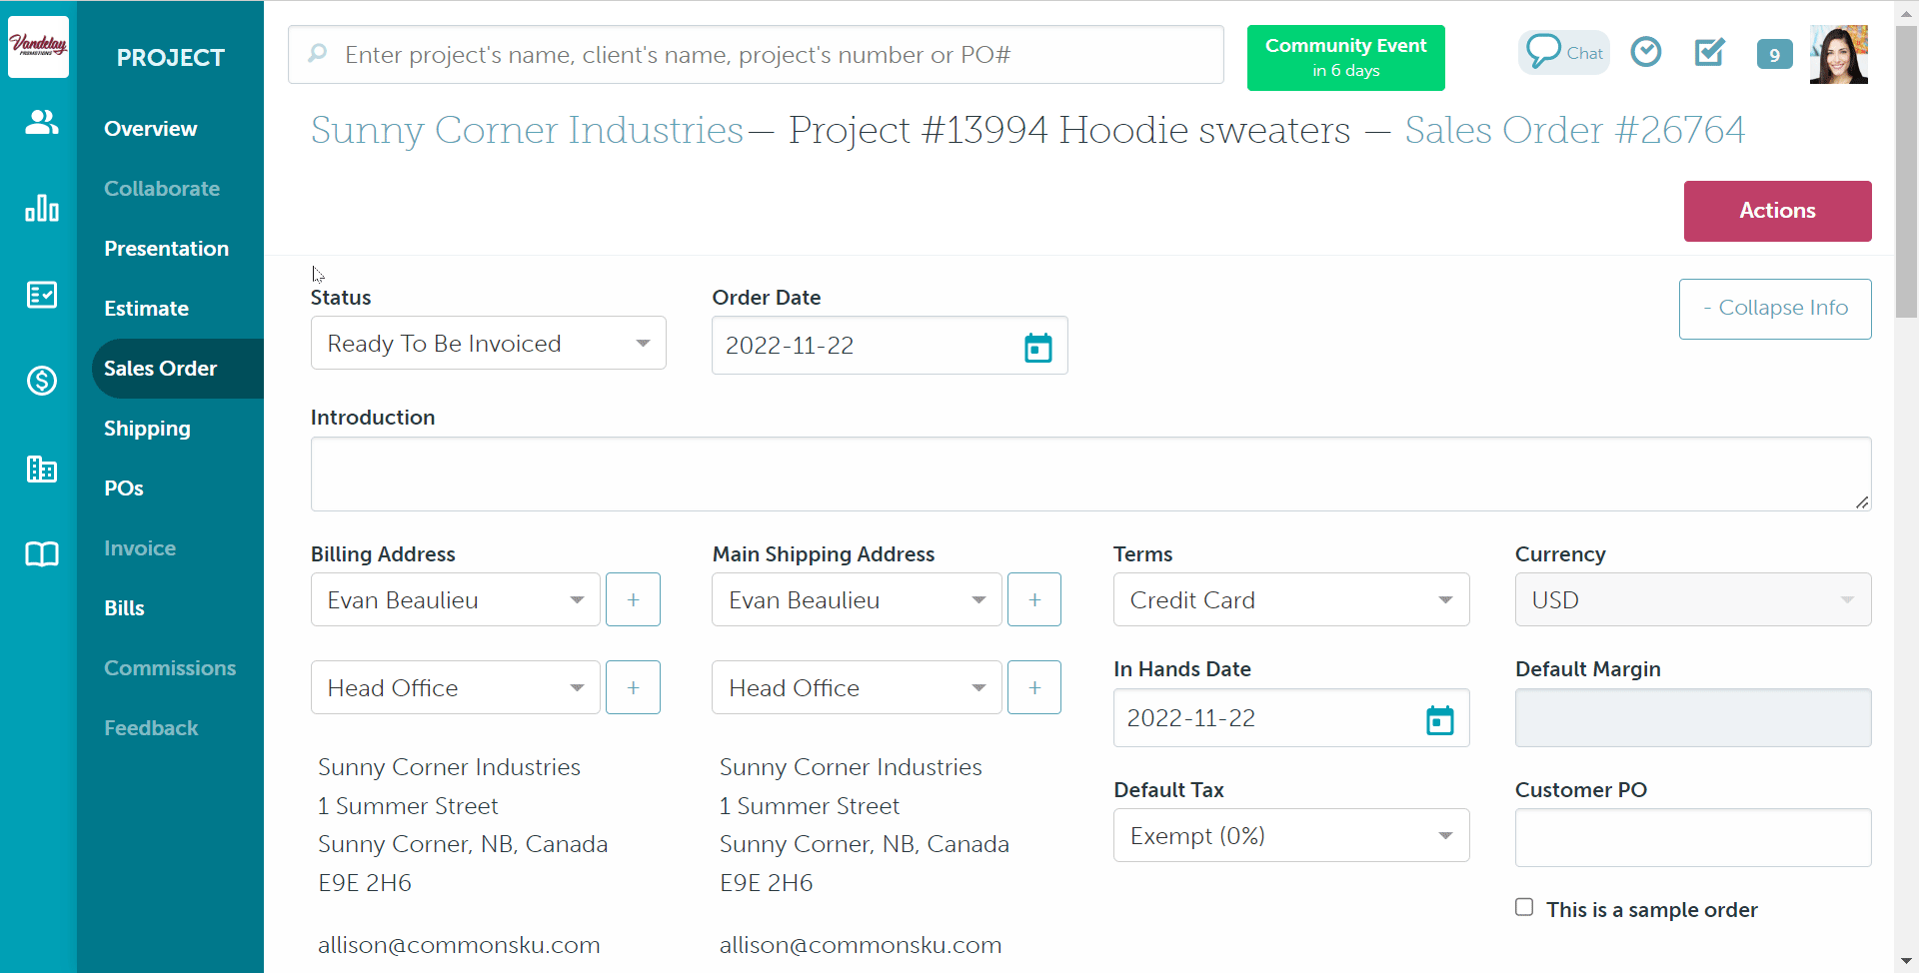Go to the Shipping section

pos(147,429)
